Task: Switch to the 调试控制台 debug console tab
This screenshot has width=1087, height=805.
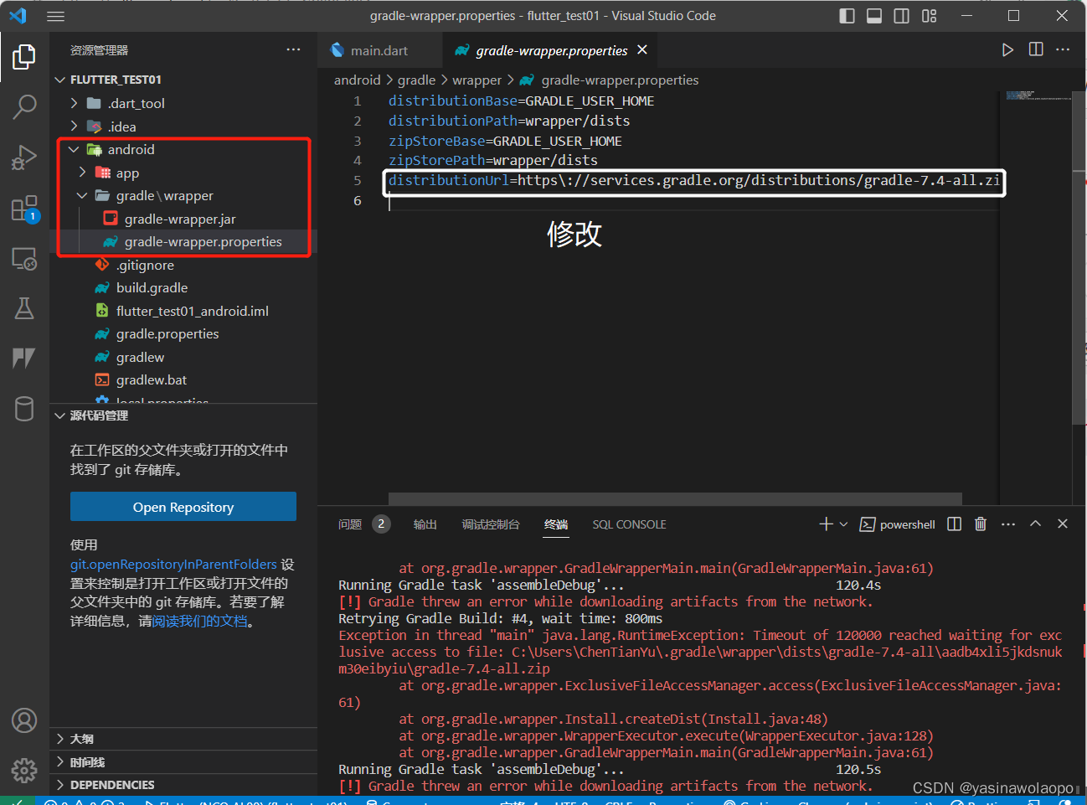Action: 491,524
